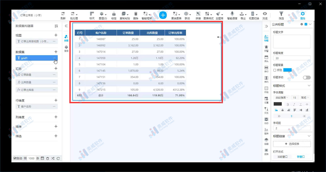Add a 排序 rule with plus

point(56,127)
